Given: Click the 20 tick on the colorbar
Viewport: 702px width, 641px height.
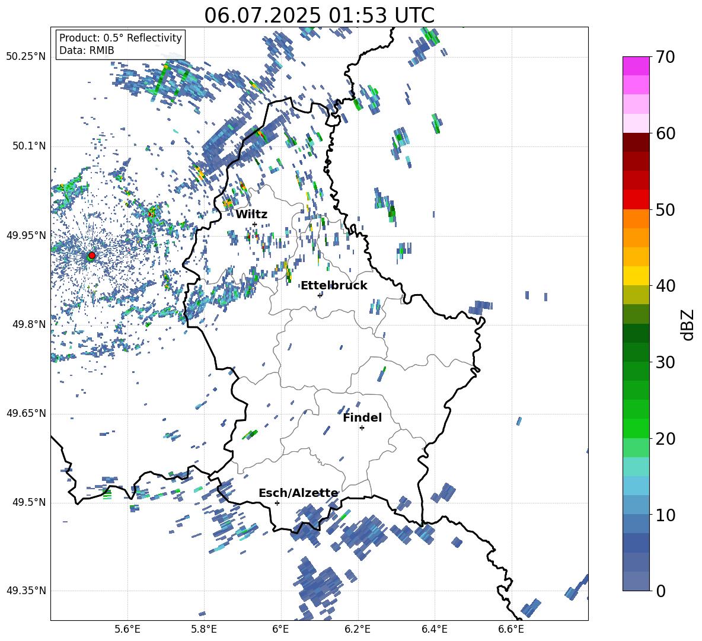Looking at the screenshot, I should coord(665,439).
